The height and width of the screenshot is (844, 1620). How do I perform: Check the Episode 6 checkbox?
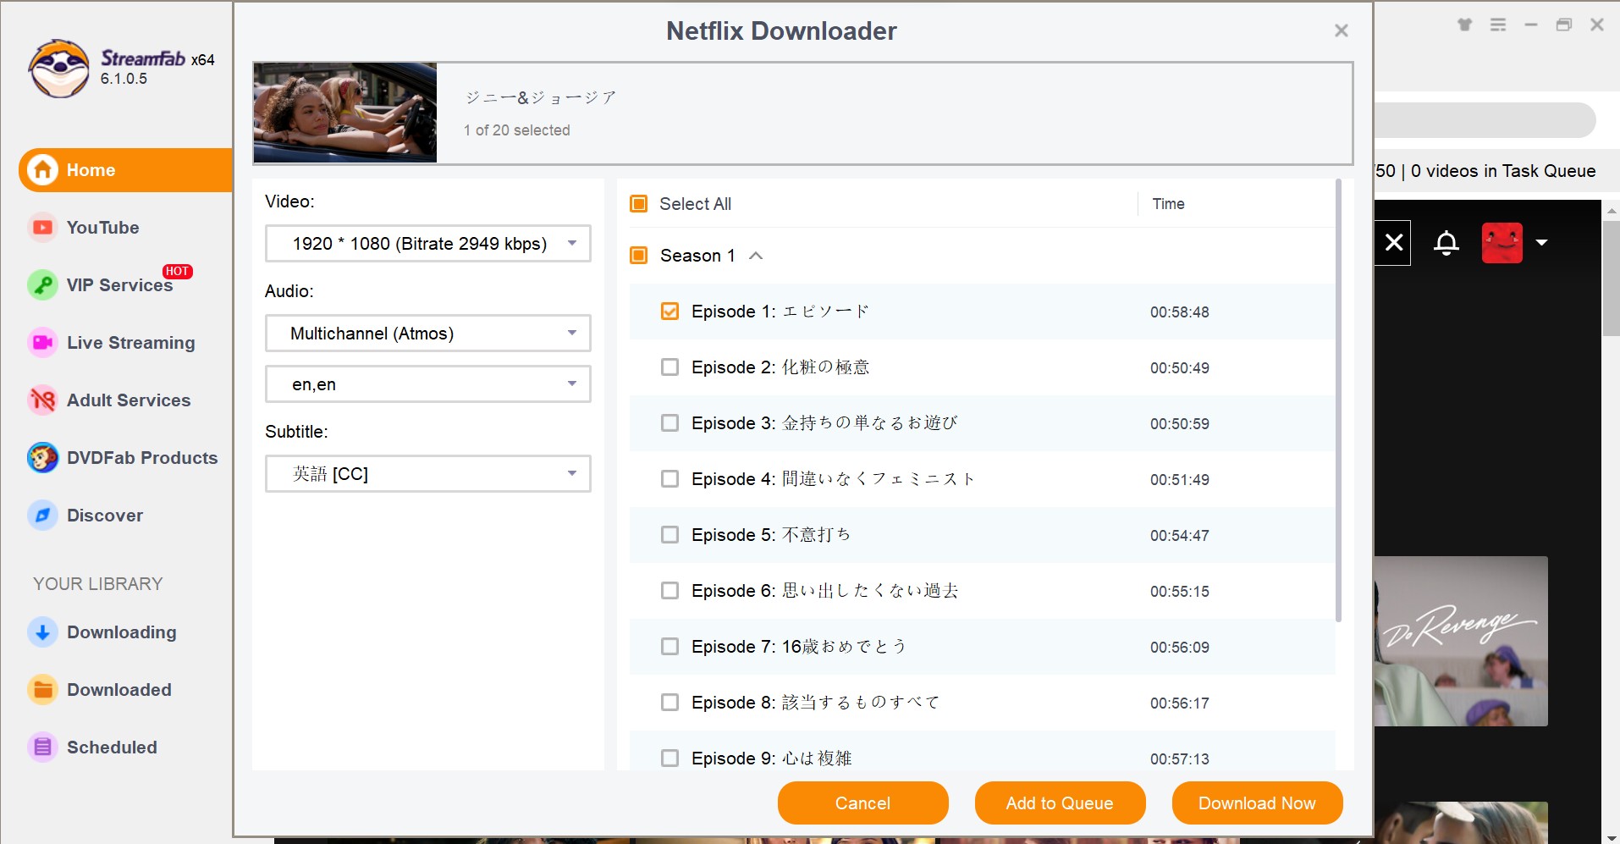coord(669,591)
